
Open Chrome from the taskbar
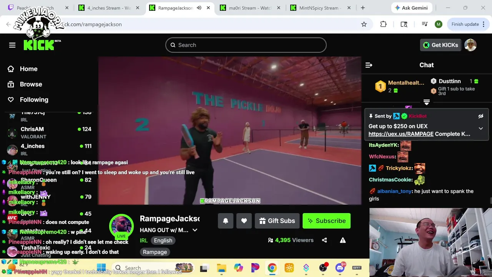272,268
